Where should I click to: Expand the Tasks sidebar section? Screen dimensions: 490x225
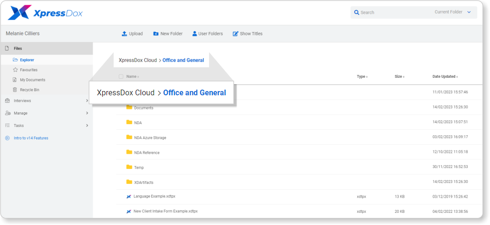pyautogui.click(x=46, y=125)
